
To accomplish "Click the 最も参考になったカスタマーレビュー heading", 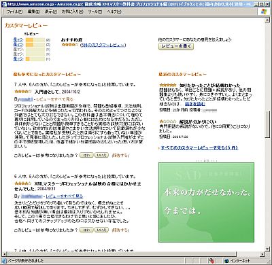I will coord(47,74).
